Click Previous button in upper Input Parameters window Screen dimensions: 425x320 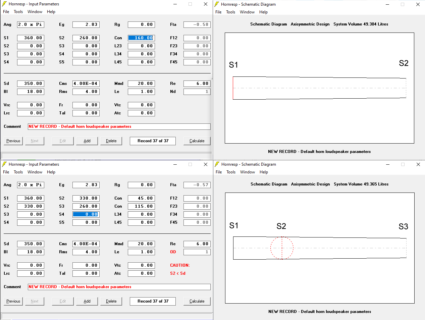point(13,141)
